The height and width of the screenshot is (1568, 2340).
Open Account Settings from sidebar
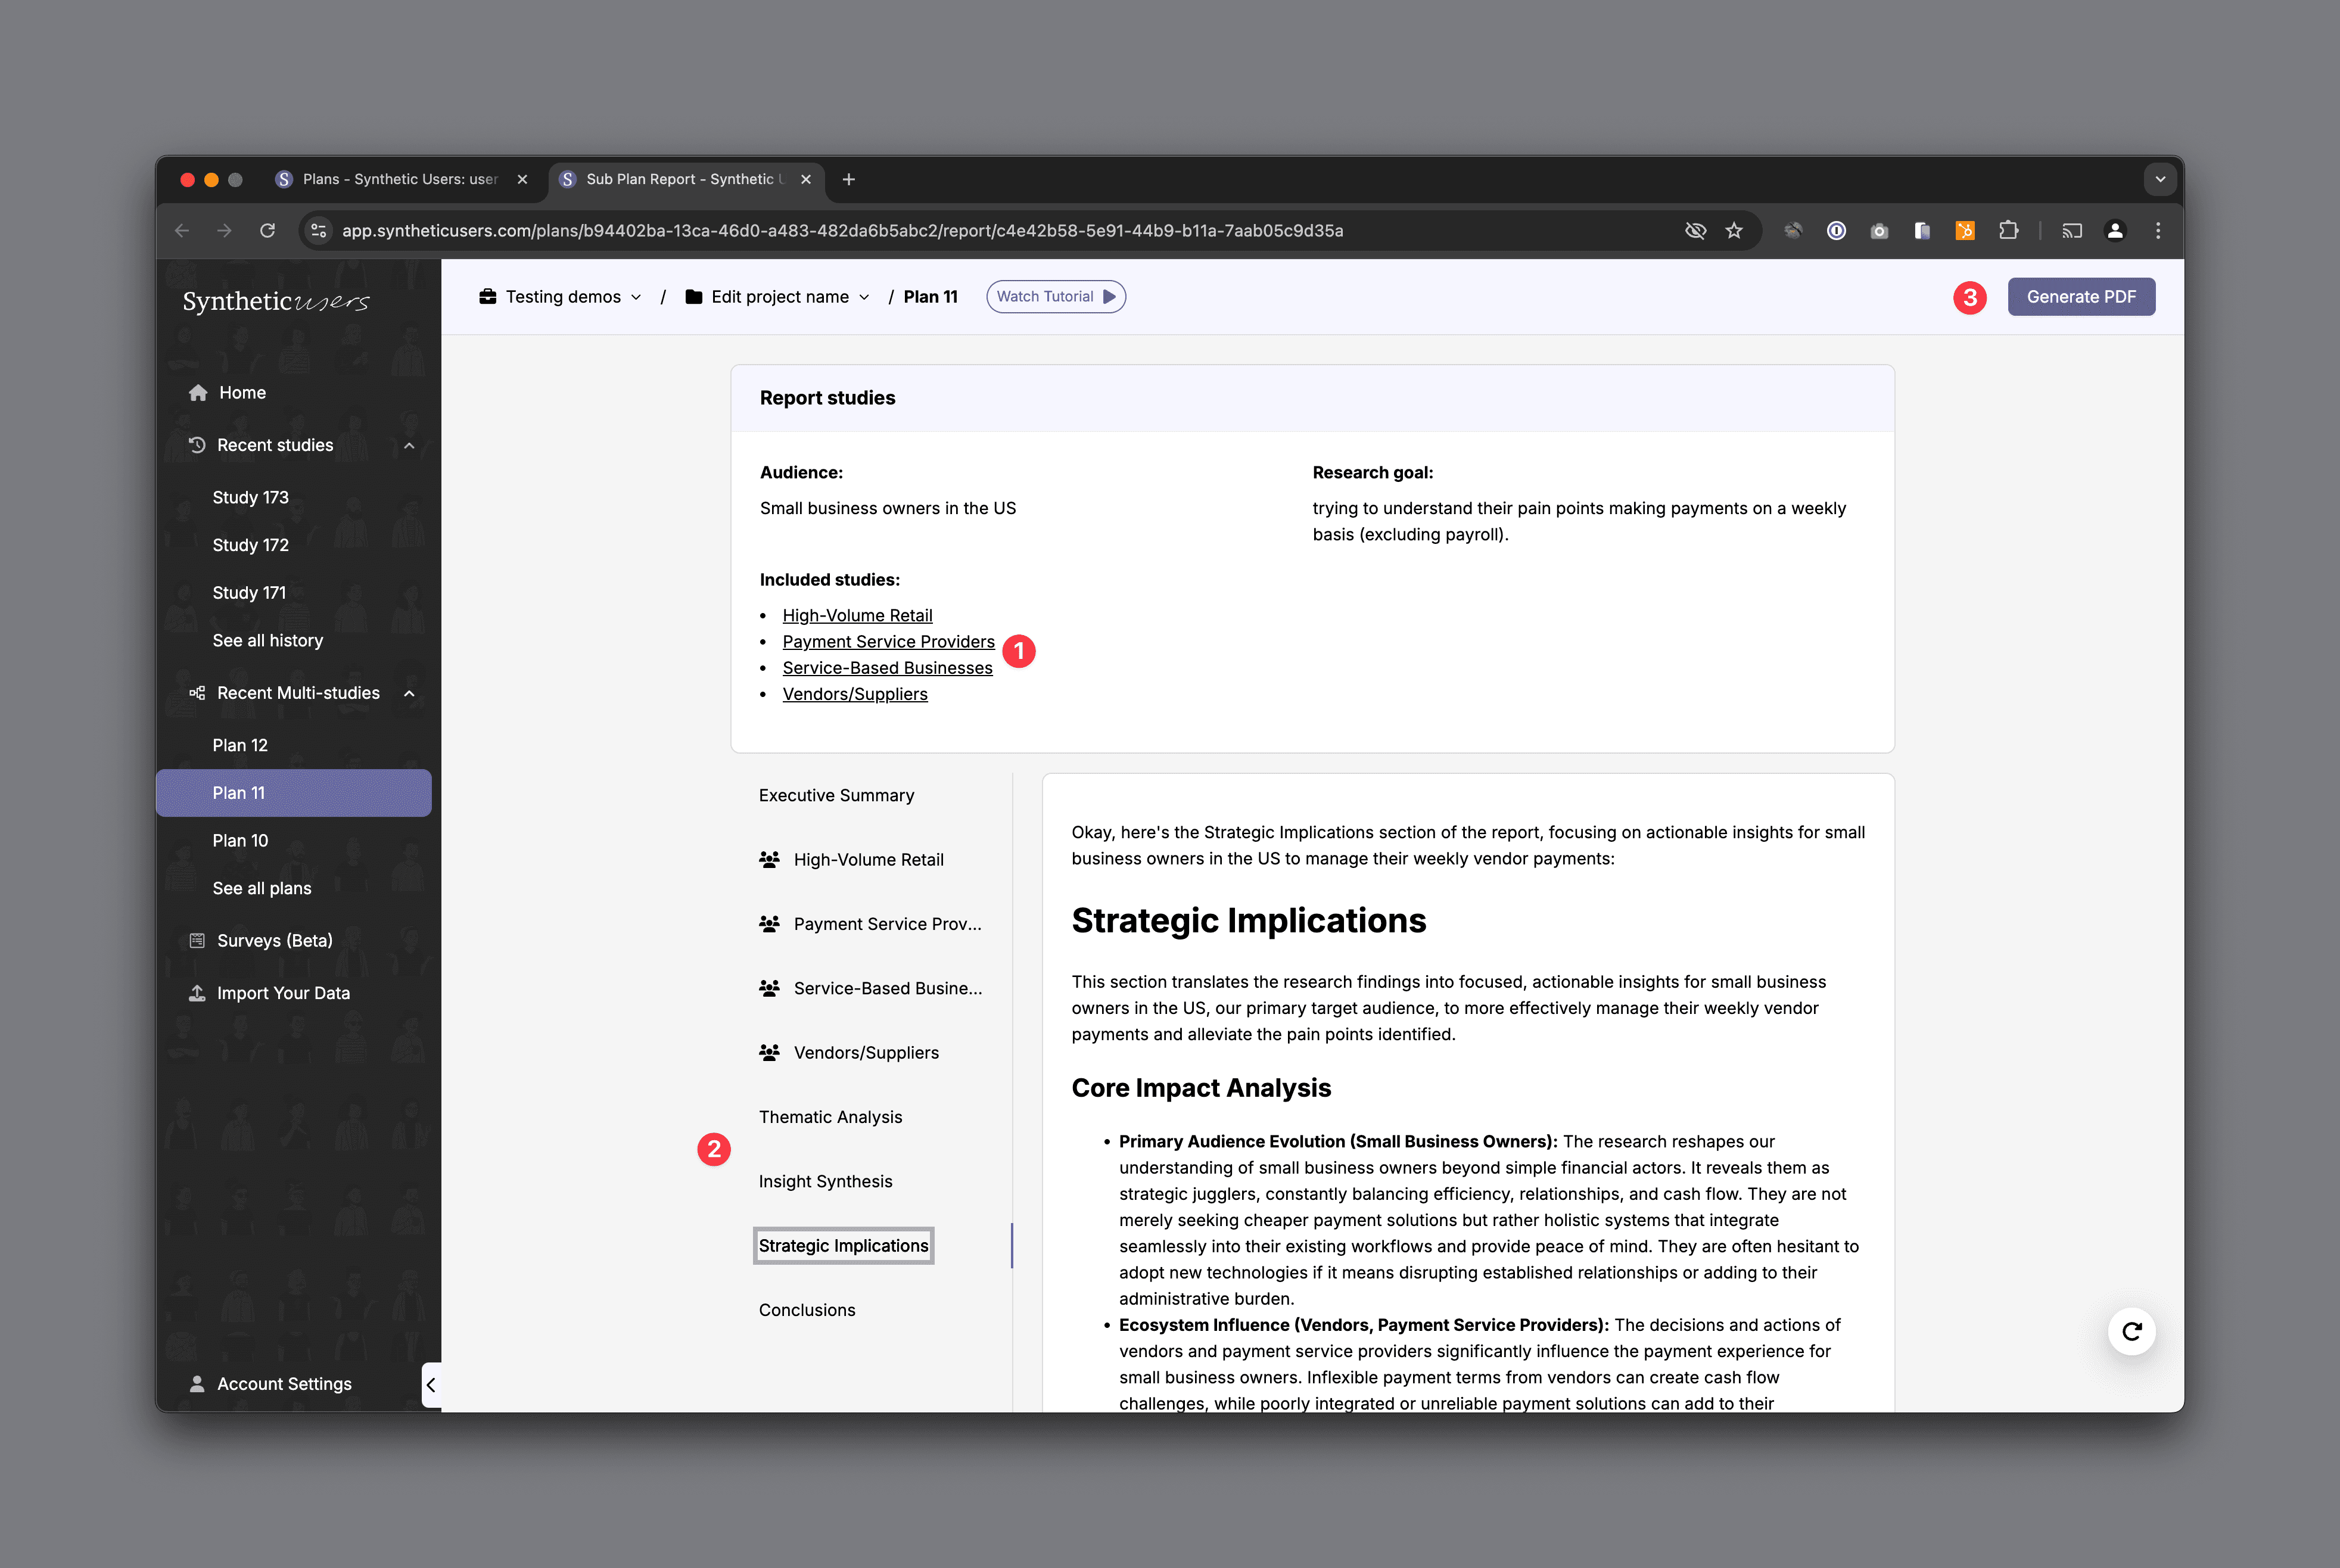284,1384
